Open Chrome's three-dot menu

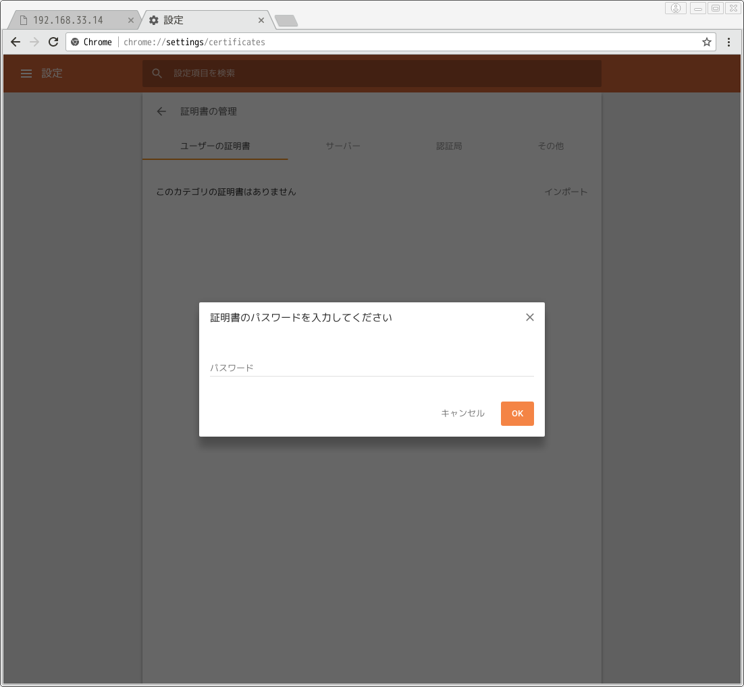(x=729, y=42)
